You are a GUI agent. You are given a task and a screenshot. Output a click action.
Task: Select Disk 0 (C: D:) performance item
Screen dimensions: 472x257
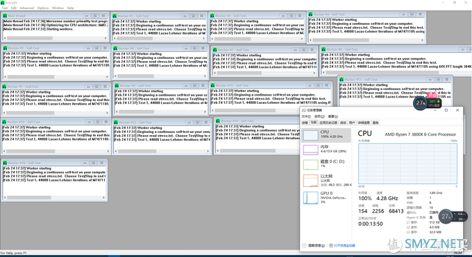[x=327, y=164]
